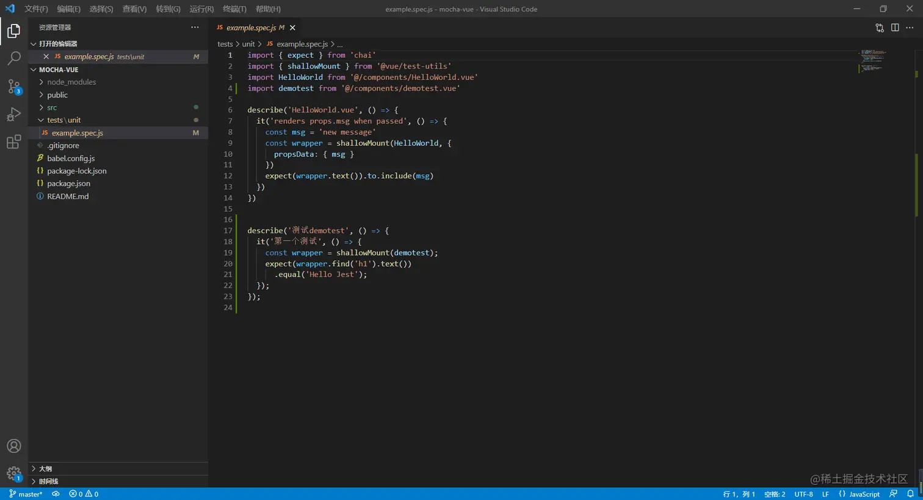Open package.json in the explorer
This screenshot has height=500, width=923.
click(68, 184)
